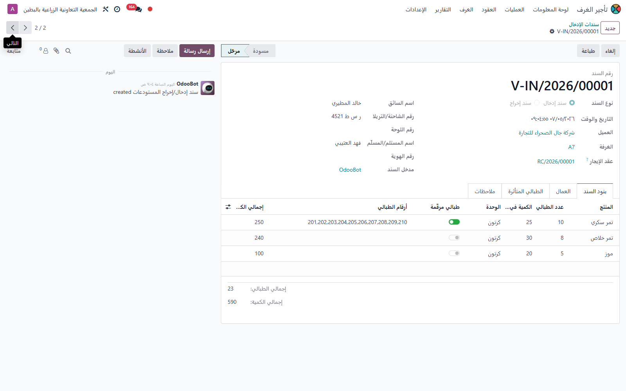
Task: Open the room rental app home icon
Action: tap(616, 9)
